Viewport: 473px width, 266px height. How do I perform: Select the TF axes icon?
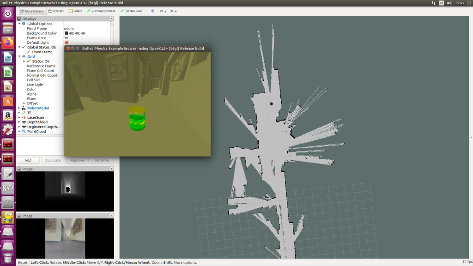click(x=24, y=113)
